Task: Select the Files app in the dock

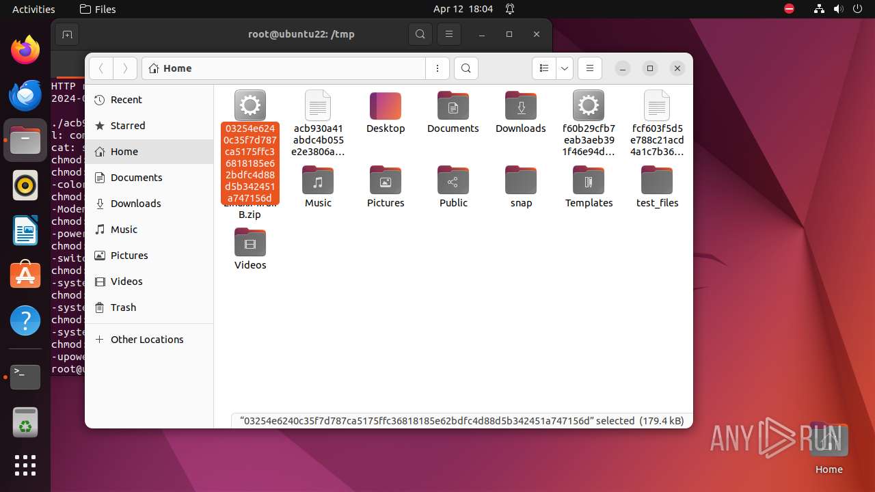Action: tap(25, 140)
